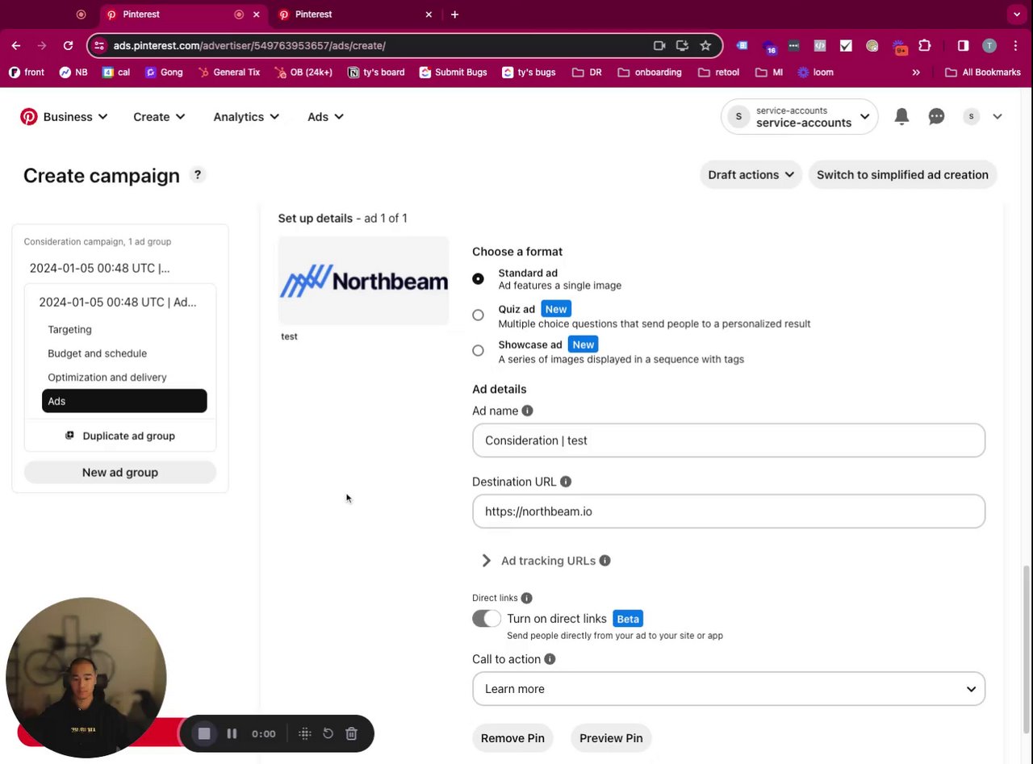Click the install app icon in address bar
The width and height of the screenshot is (1033, 764).
coord(682,46)
